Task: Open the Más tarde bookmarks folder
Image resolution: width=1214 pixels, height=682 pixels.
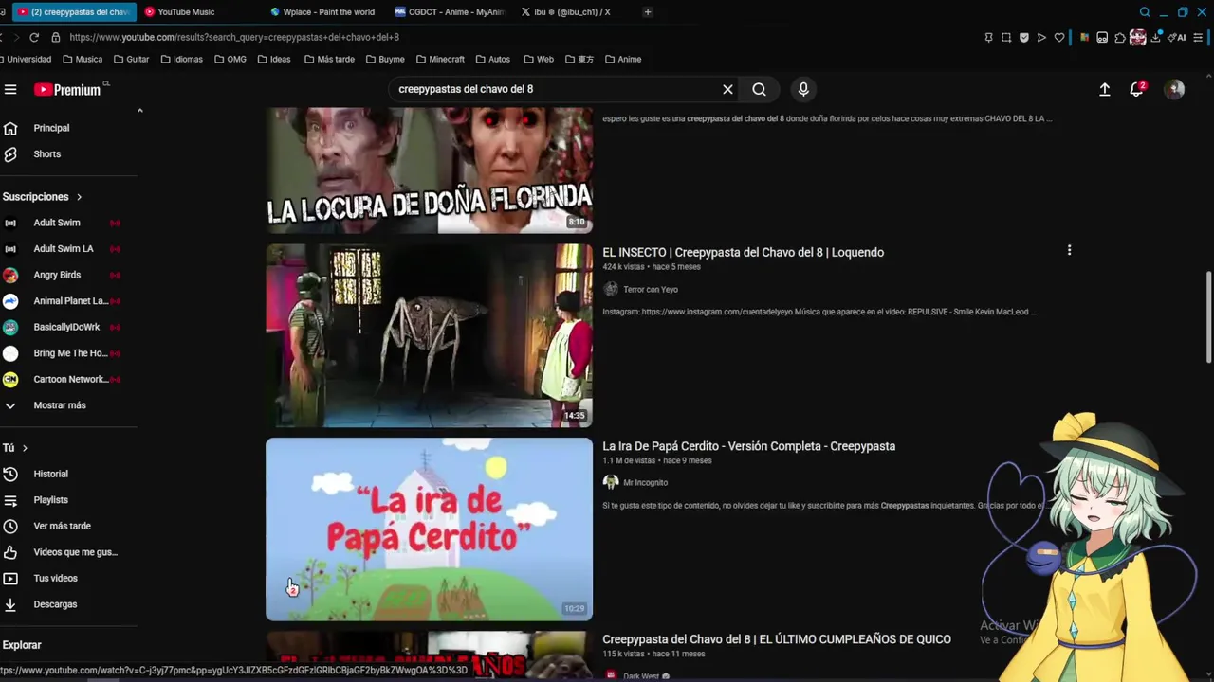Action: pos(329,59)
